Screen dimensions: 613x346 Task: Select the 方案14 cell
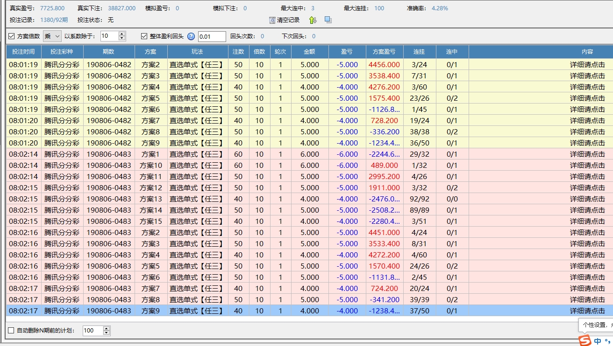click(151, 210)
